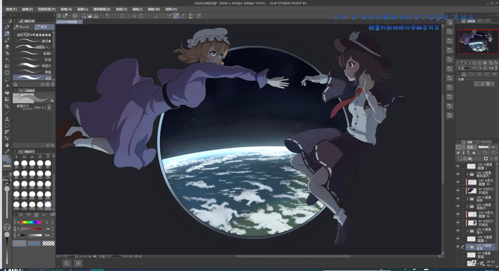Select the Hand move-canvas tool
The height and width of the screenshot is (271, 499).
pos(7,145)
